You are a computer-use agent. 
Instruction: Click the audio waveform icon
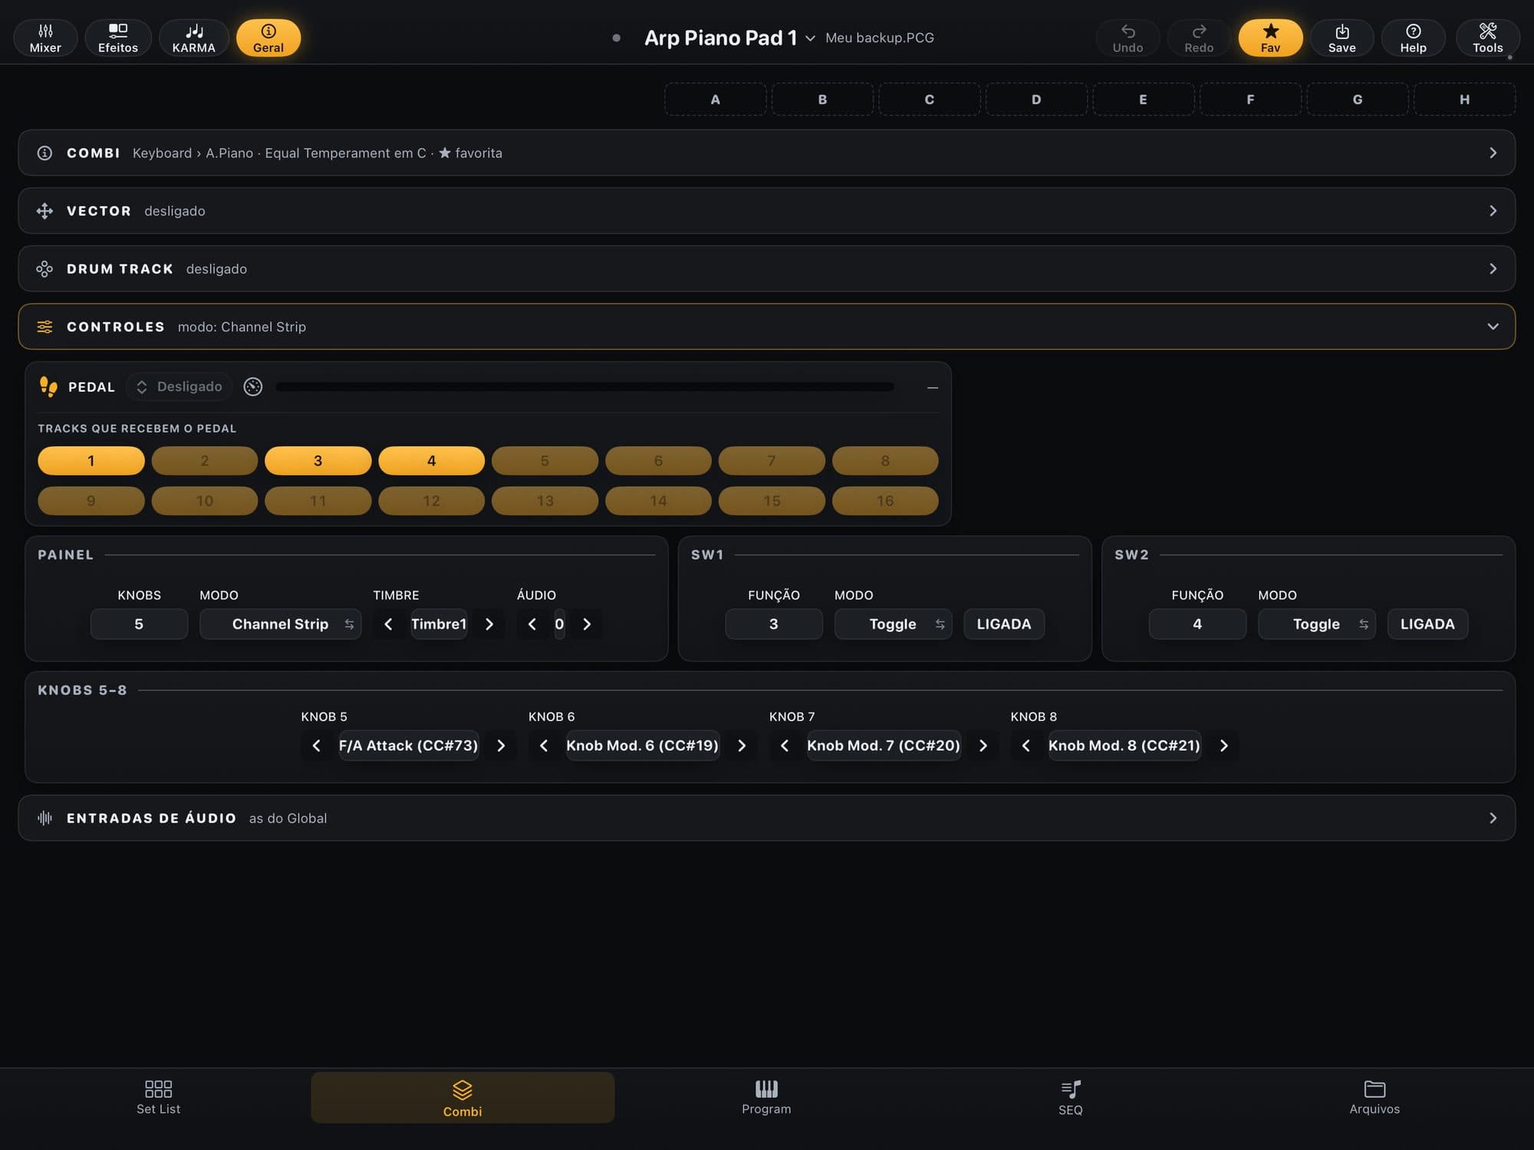tap(44, 818)
